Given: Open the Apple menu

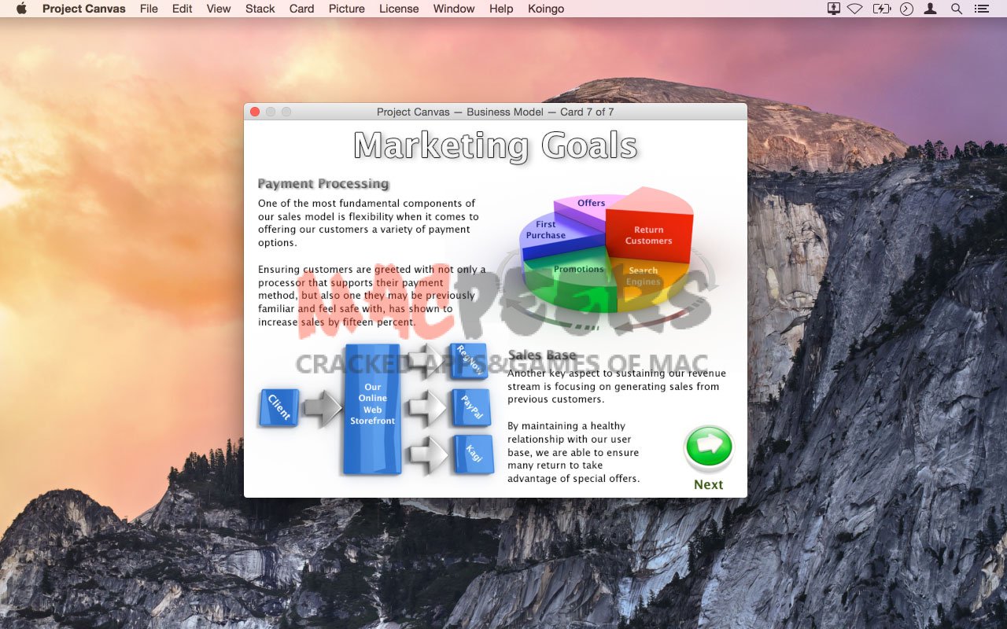Looking at the screenshot, I should pyautogui.click(x=21, y=9).
